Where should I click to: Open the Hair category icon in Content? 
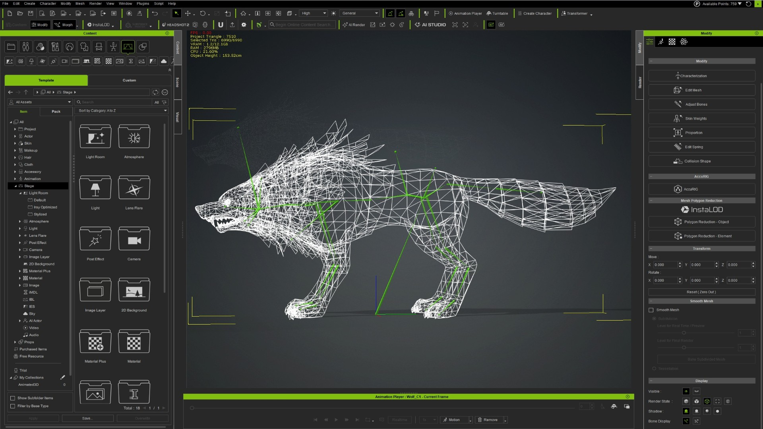(70, 47)
